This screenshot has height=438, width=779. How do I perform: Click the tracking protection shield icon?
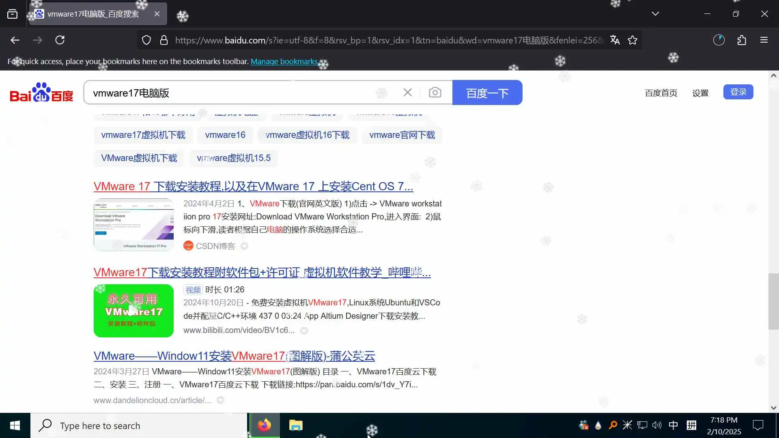point(146,40)
